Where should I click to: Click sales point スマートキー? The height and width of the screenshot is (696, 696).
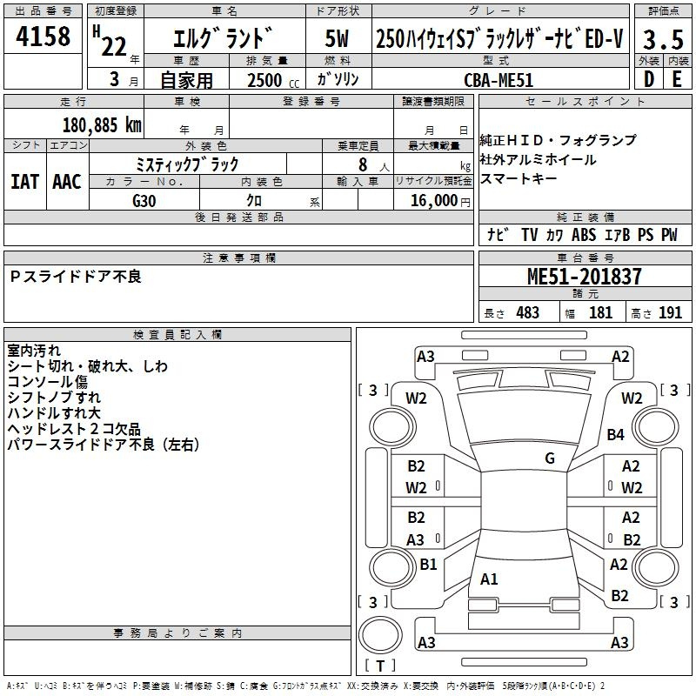coord(519,178)
